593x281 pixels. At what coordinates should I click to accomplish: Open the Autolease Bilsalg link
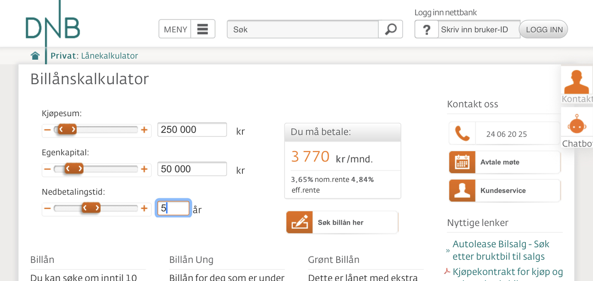(501, 250)
